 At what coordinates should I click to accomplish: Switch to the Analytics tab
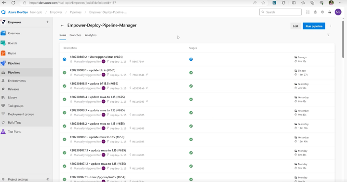click(x=91, y=35)
